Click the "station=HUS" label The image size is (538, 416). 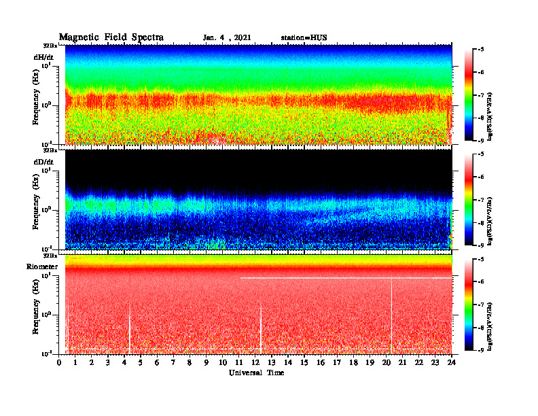tap(304, 37)
